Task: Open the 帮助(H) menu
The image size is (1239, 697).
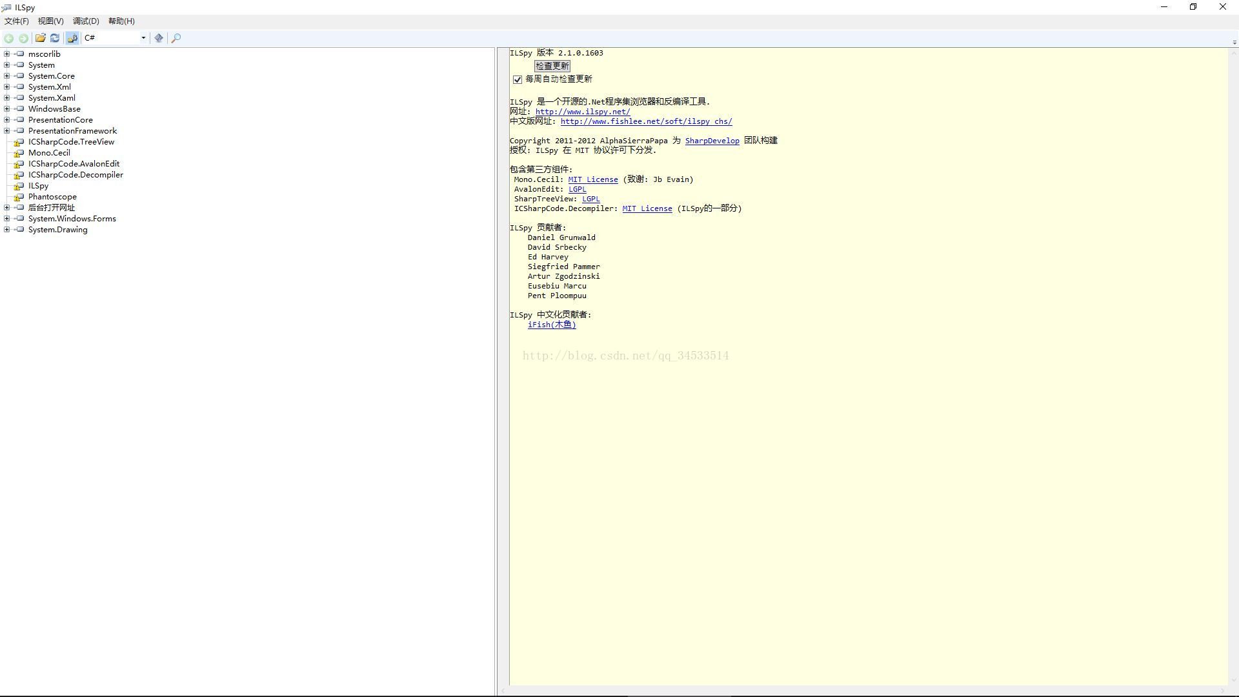Action: [121, 21]
